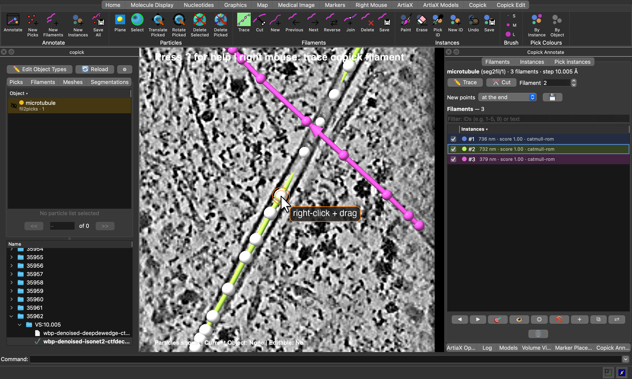The width and height of the screenshot is (632, 379).
Task: Click the floppy-disk save button beside New points
Action: (552, 97)
